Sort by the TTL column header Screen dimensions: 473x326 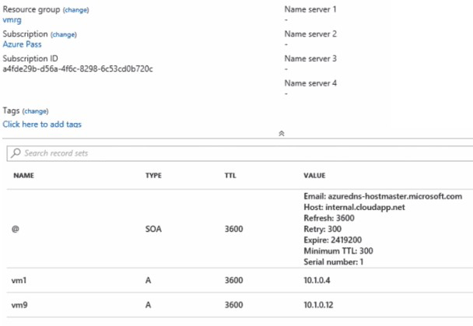pyautogui.click(x=229, y=176)
